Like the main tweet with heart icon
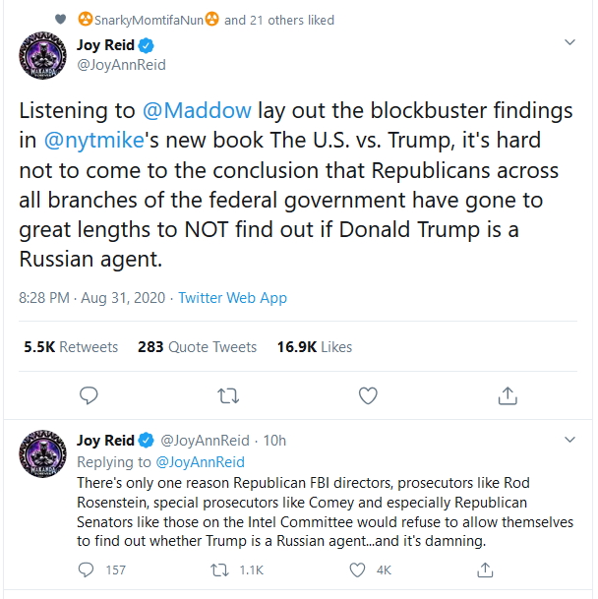Screen dimensions: 598x599 pyautogui.click(x=368, y=395)
